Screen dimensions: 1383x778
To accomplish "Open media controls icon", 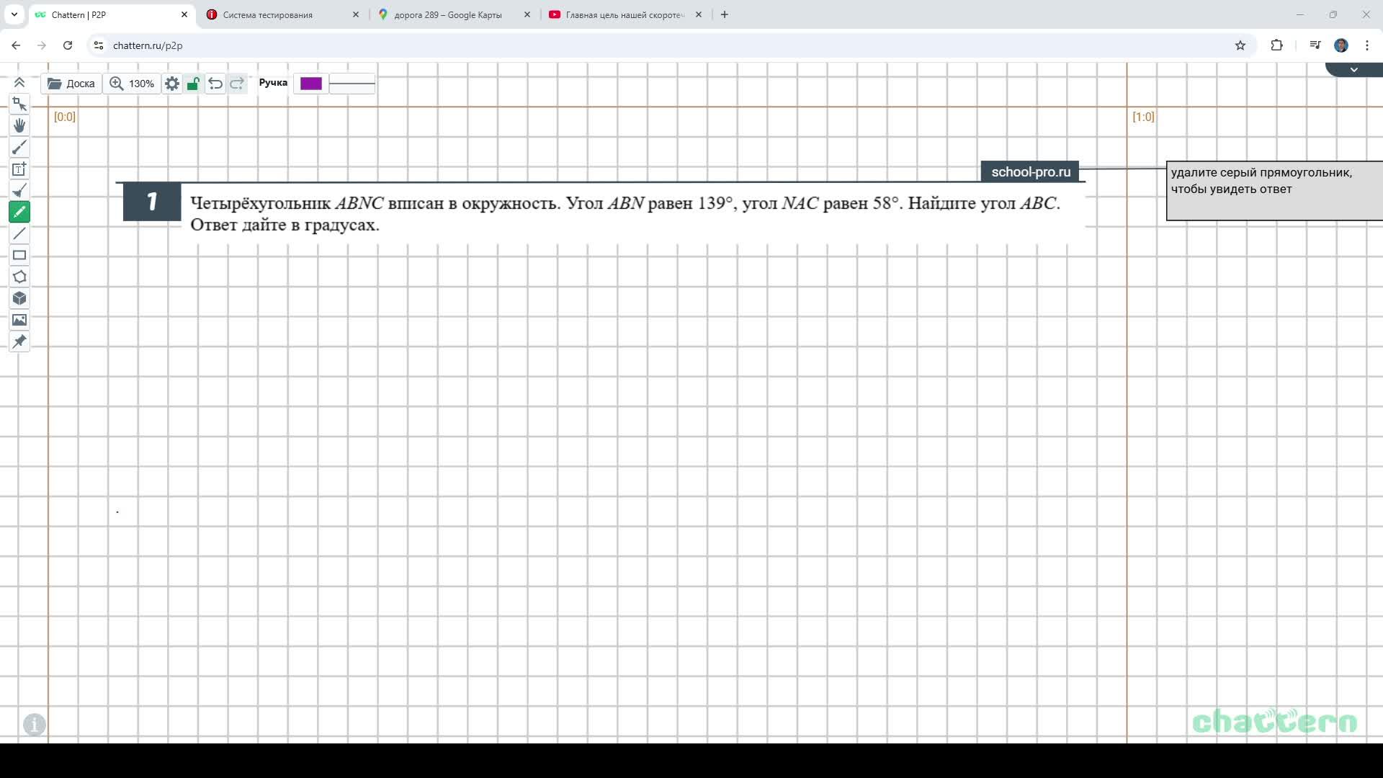I will 1315,45.
